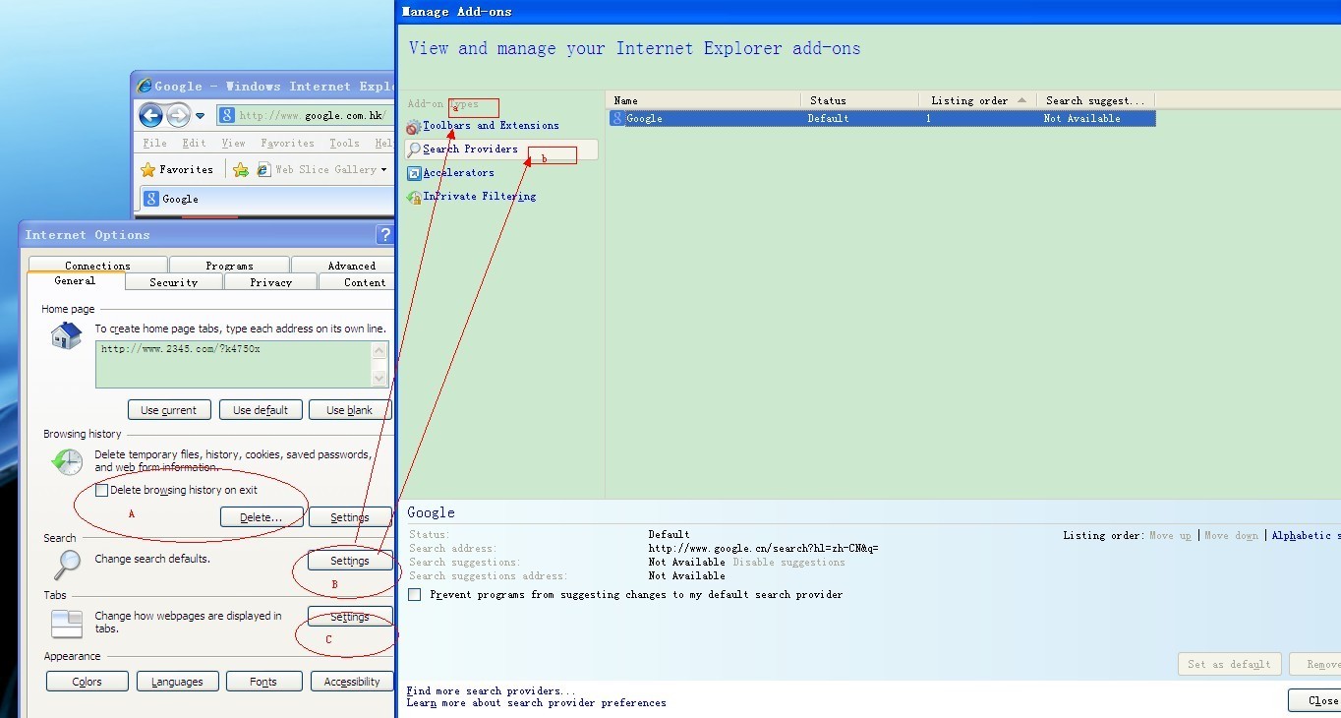Open the File menu in Internet Explorer
Viewport: 1341px width, 718px height.
154,144
